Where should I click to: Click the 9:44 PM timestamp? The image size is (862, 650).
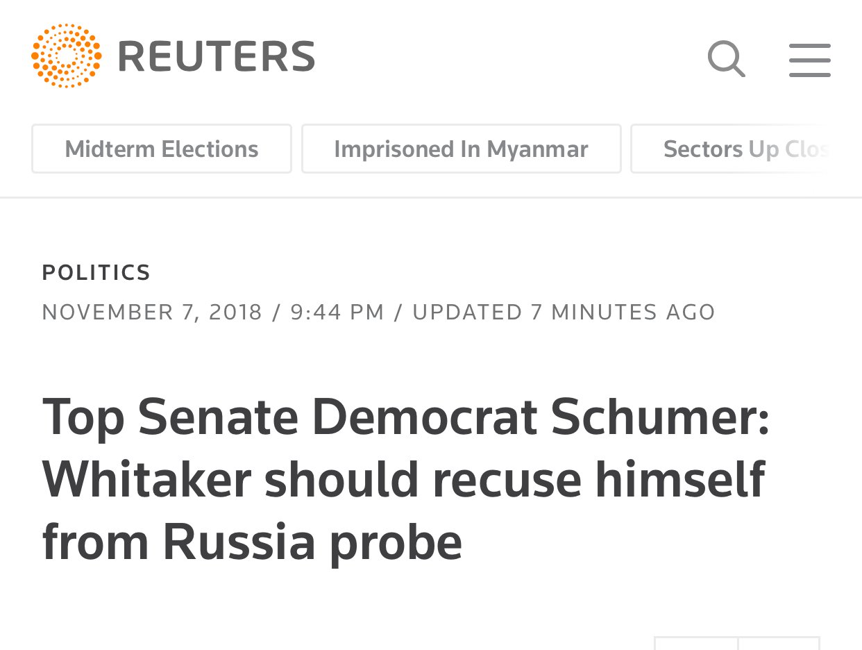[x=337, y=312]
